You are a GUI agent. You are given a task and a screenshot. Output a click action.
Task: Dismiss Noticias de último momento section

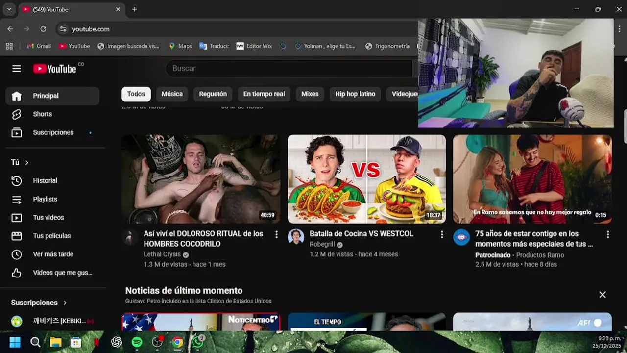click(x=603, y=295)
